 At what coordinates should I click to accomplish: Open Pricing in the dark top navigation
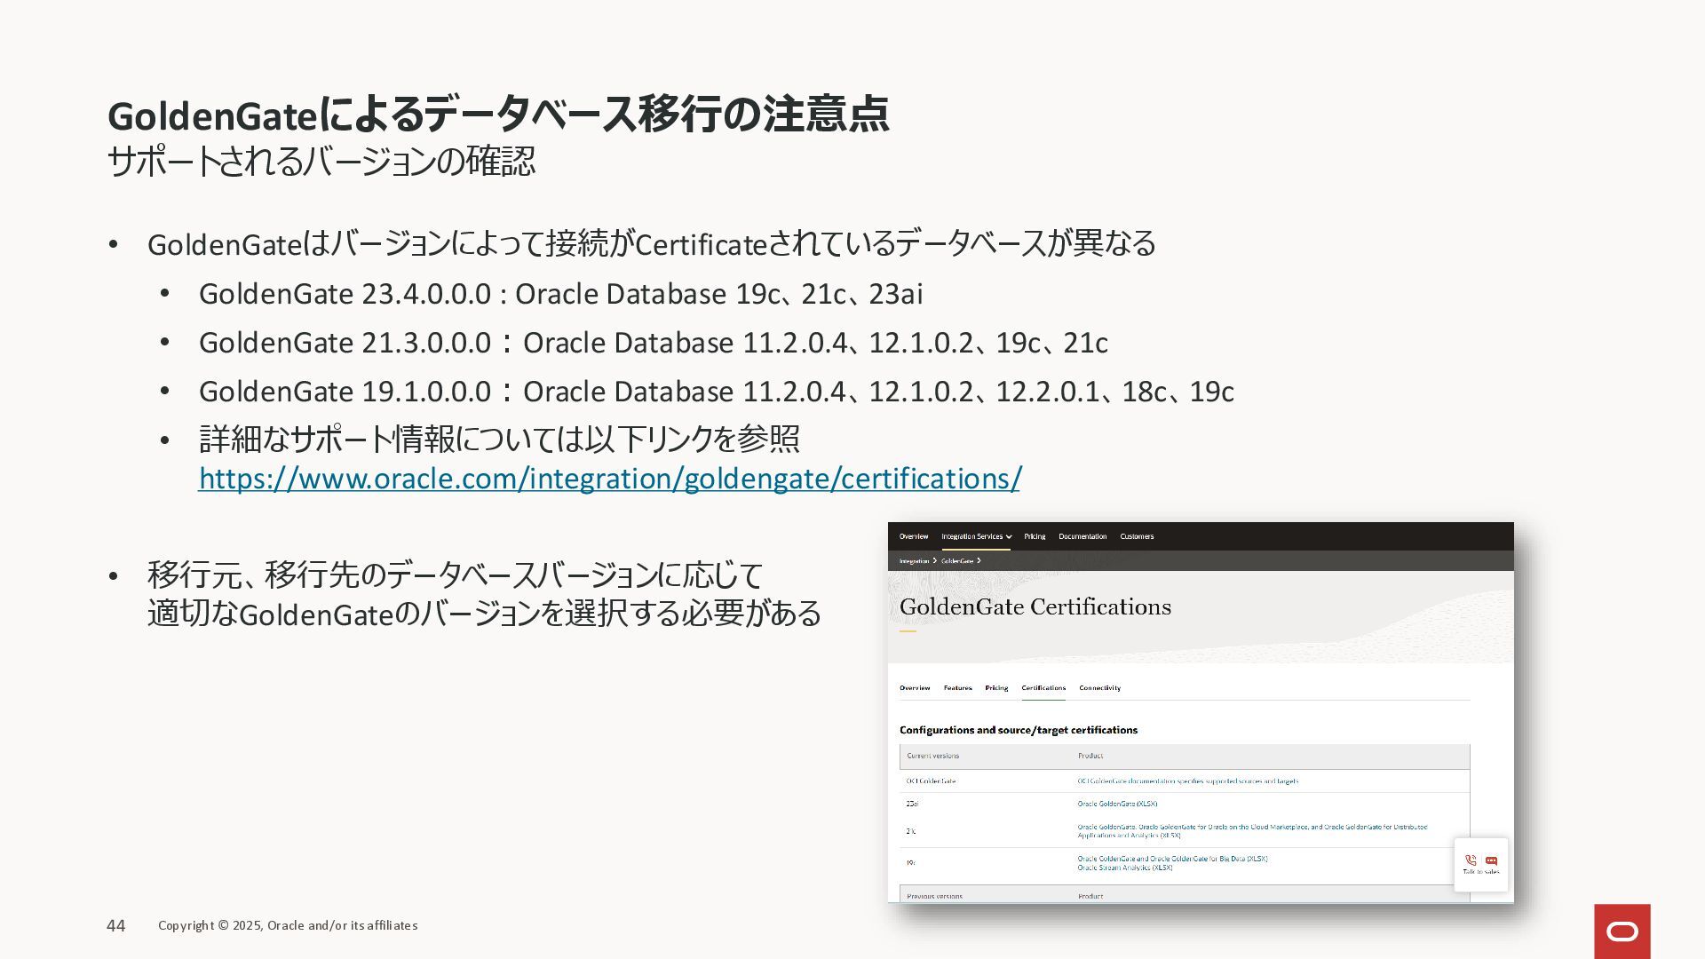(x=1035, y=536)
